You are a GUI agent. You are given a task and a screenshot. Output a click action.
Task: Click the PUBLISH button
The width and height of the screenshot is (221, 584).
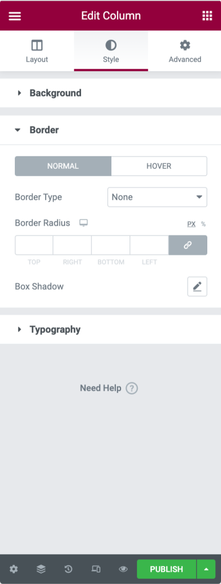(x=167, y=569)
